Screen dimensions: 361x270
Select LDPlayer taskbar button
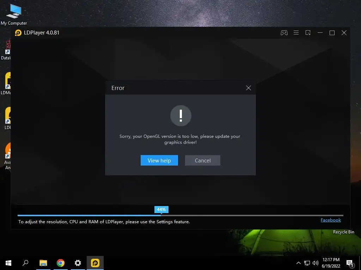point(95,263)
